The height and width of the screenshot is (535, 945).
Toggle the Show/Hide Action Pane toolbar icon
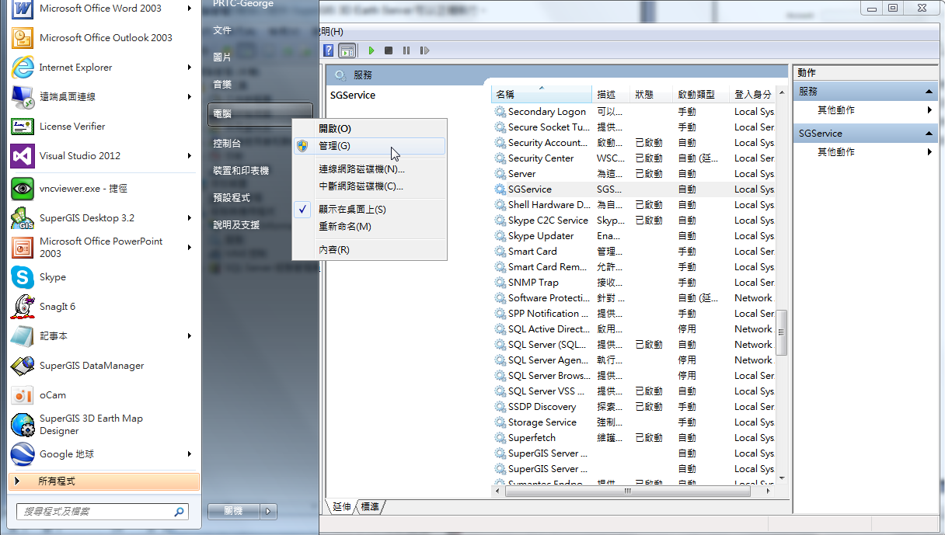tap(347, 50)
